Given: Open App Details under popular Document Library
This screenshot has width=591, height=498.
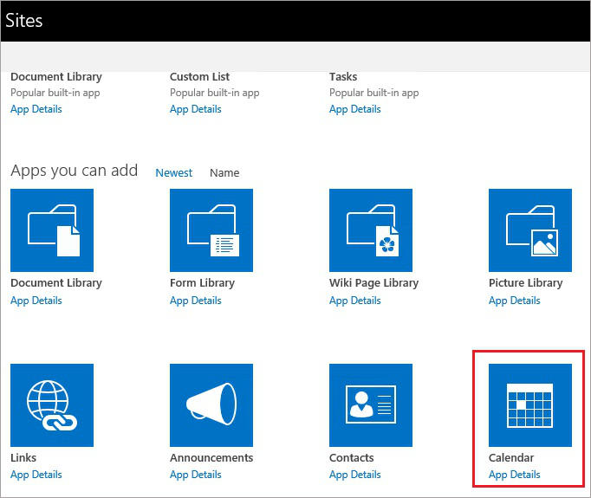Looking at the screenshot, I should click(x=36, y=109).
